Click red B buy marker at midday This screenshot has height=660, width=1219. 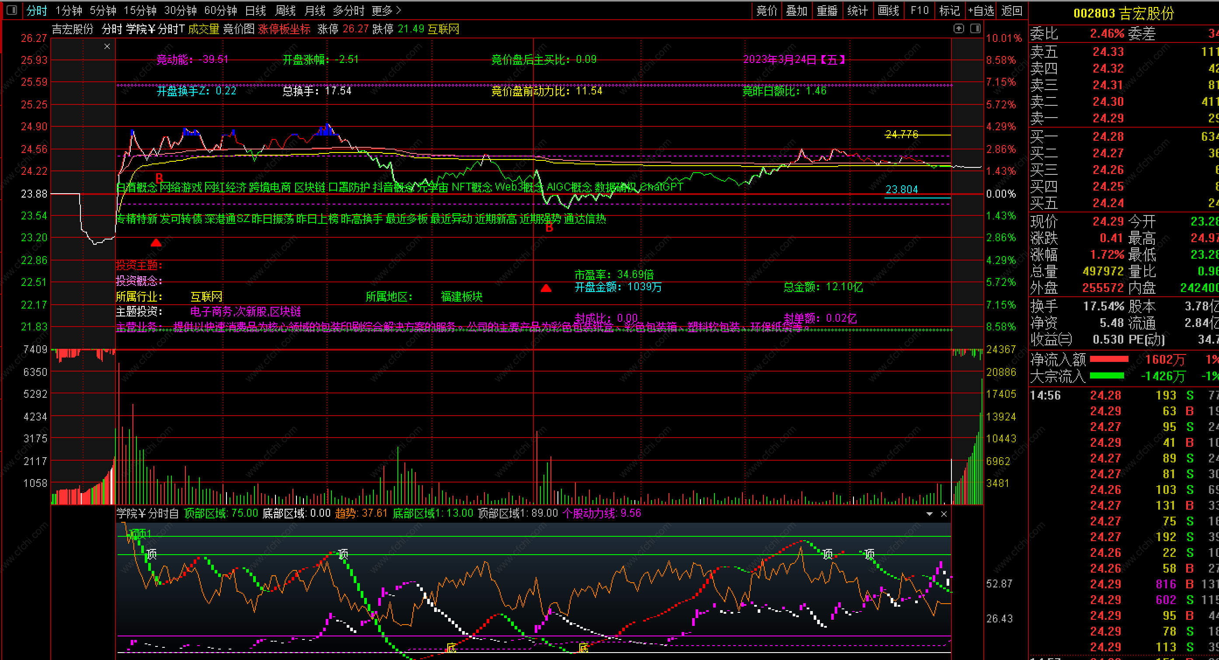[549, 228]
